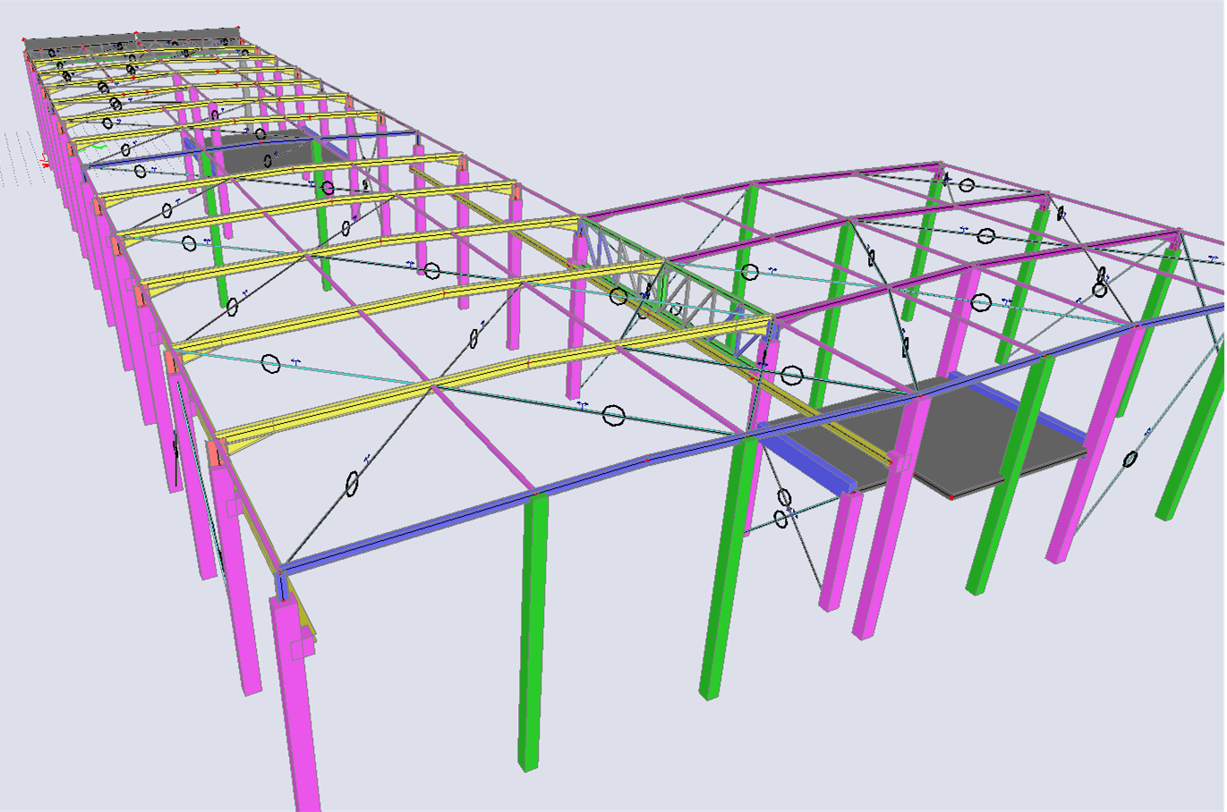Select the green dash marker near the red axis
Image resolution: width=1227 pixels, height=812 pixels.
[x=100, y=147]
